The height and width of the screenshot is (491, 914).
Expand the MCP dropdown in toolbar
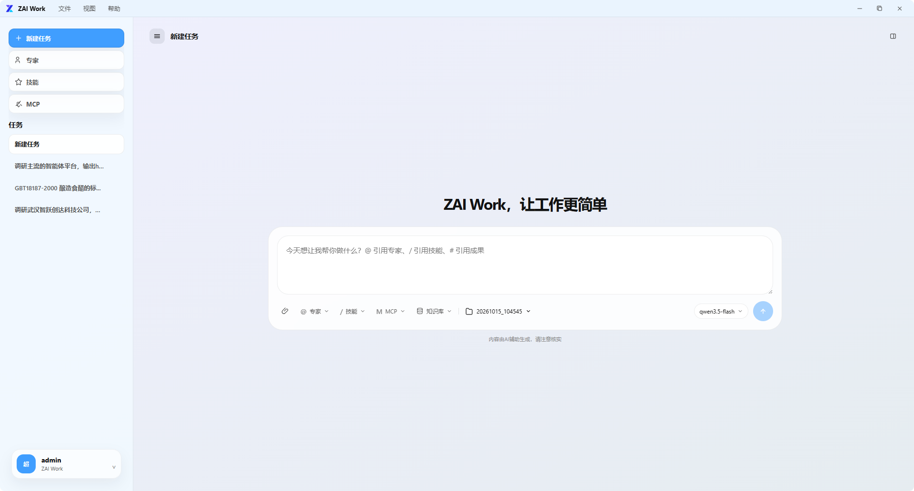point(390,311)
